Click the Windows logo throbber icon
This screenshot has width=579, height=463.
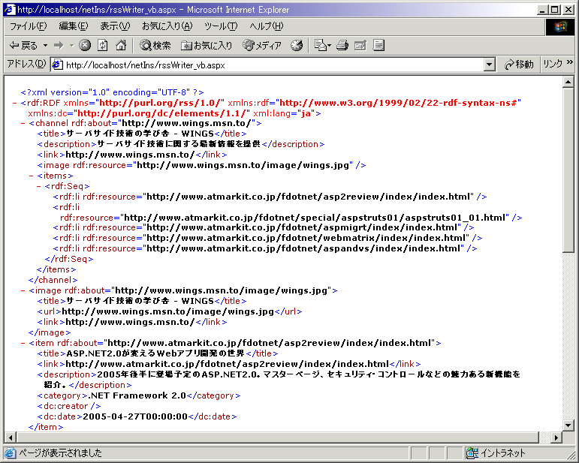(560, 26)
